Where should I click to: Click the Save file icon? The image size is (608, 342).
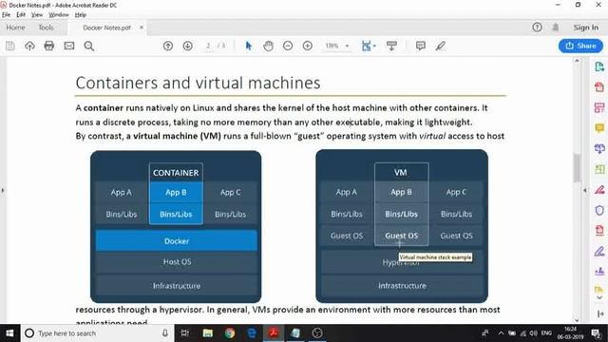pyautogui.click(x=10, y=47)
